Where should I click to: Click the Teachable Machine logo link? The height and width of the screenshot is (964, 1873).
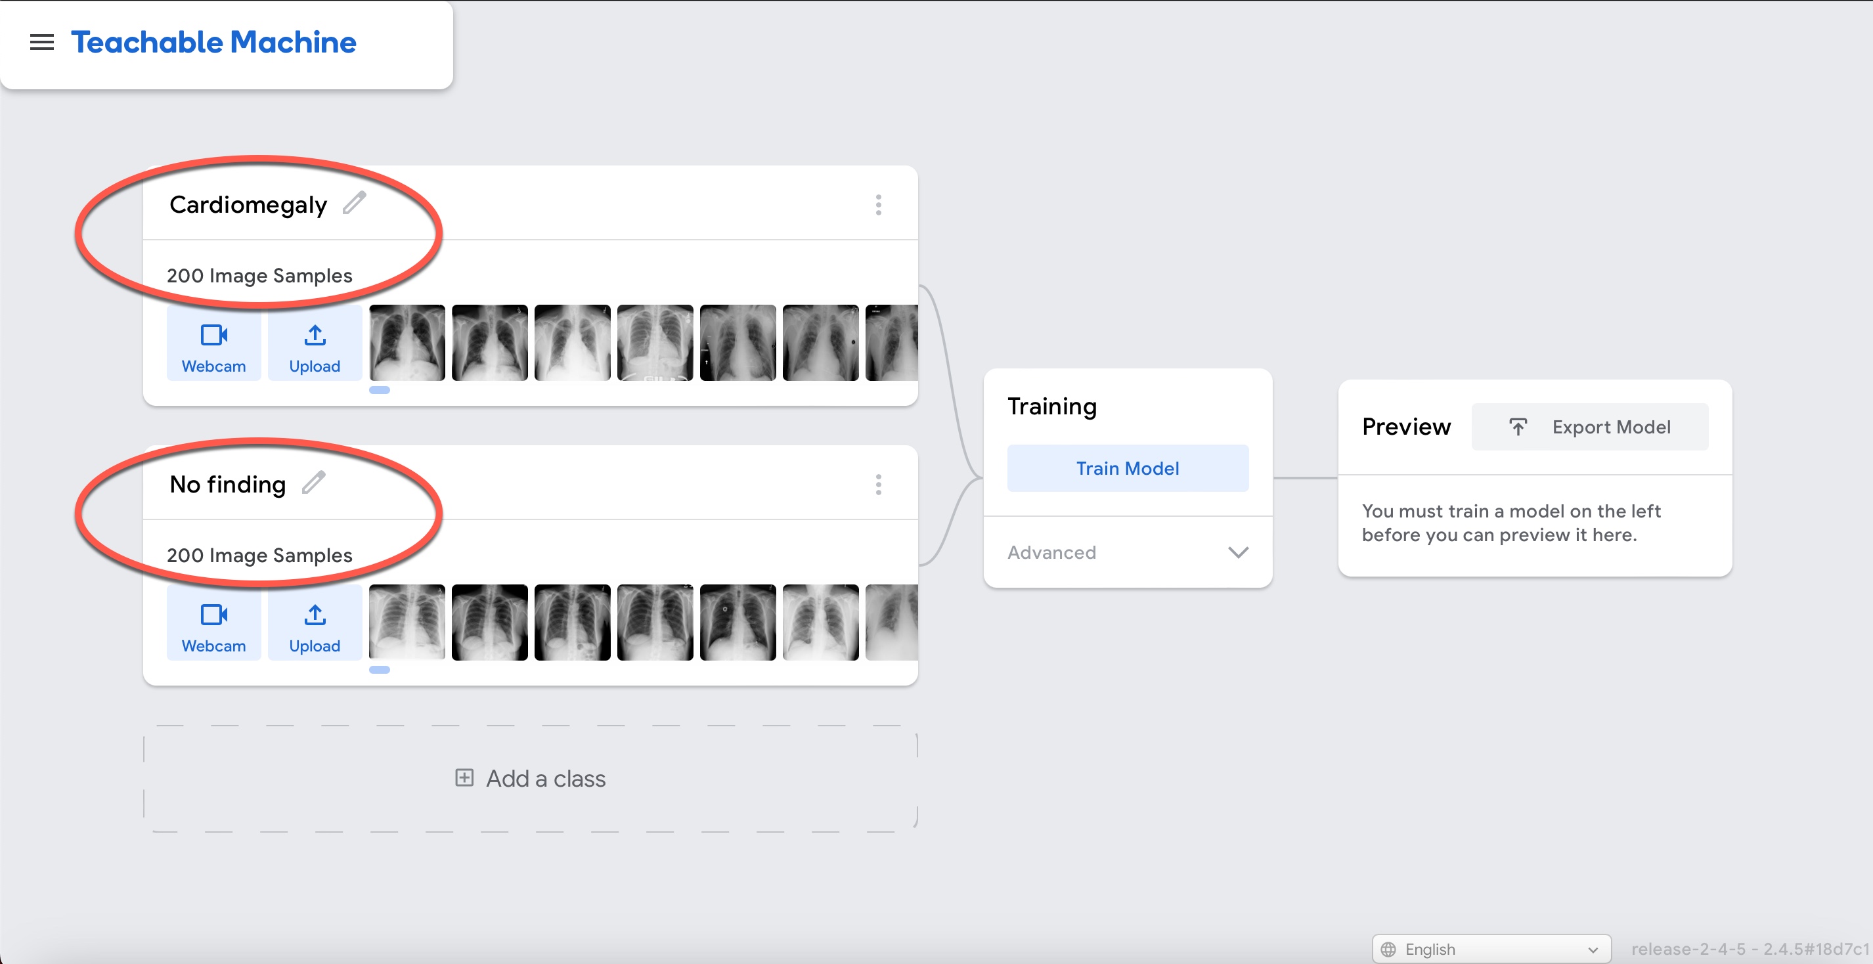pyautogui.click(x=213, y=42)
